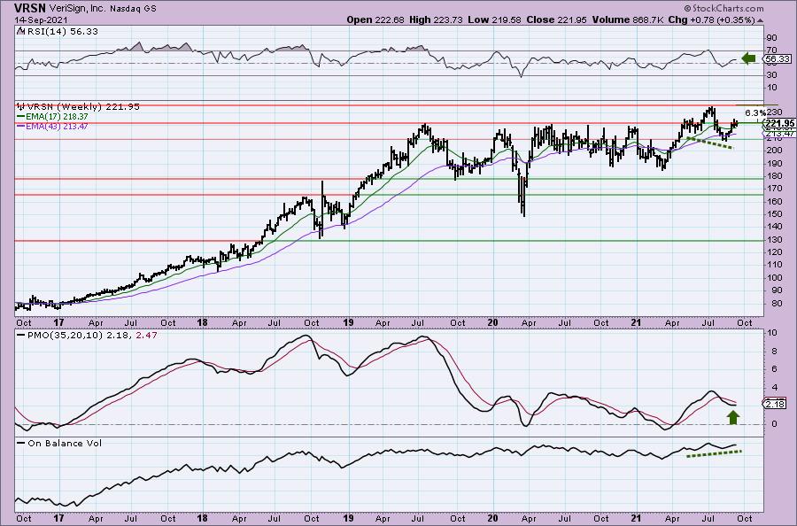The image size is (797, 526).
Task: Click the Open 222.68 value
Action: pos(375,19)
